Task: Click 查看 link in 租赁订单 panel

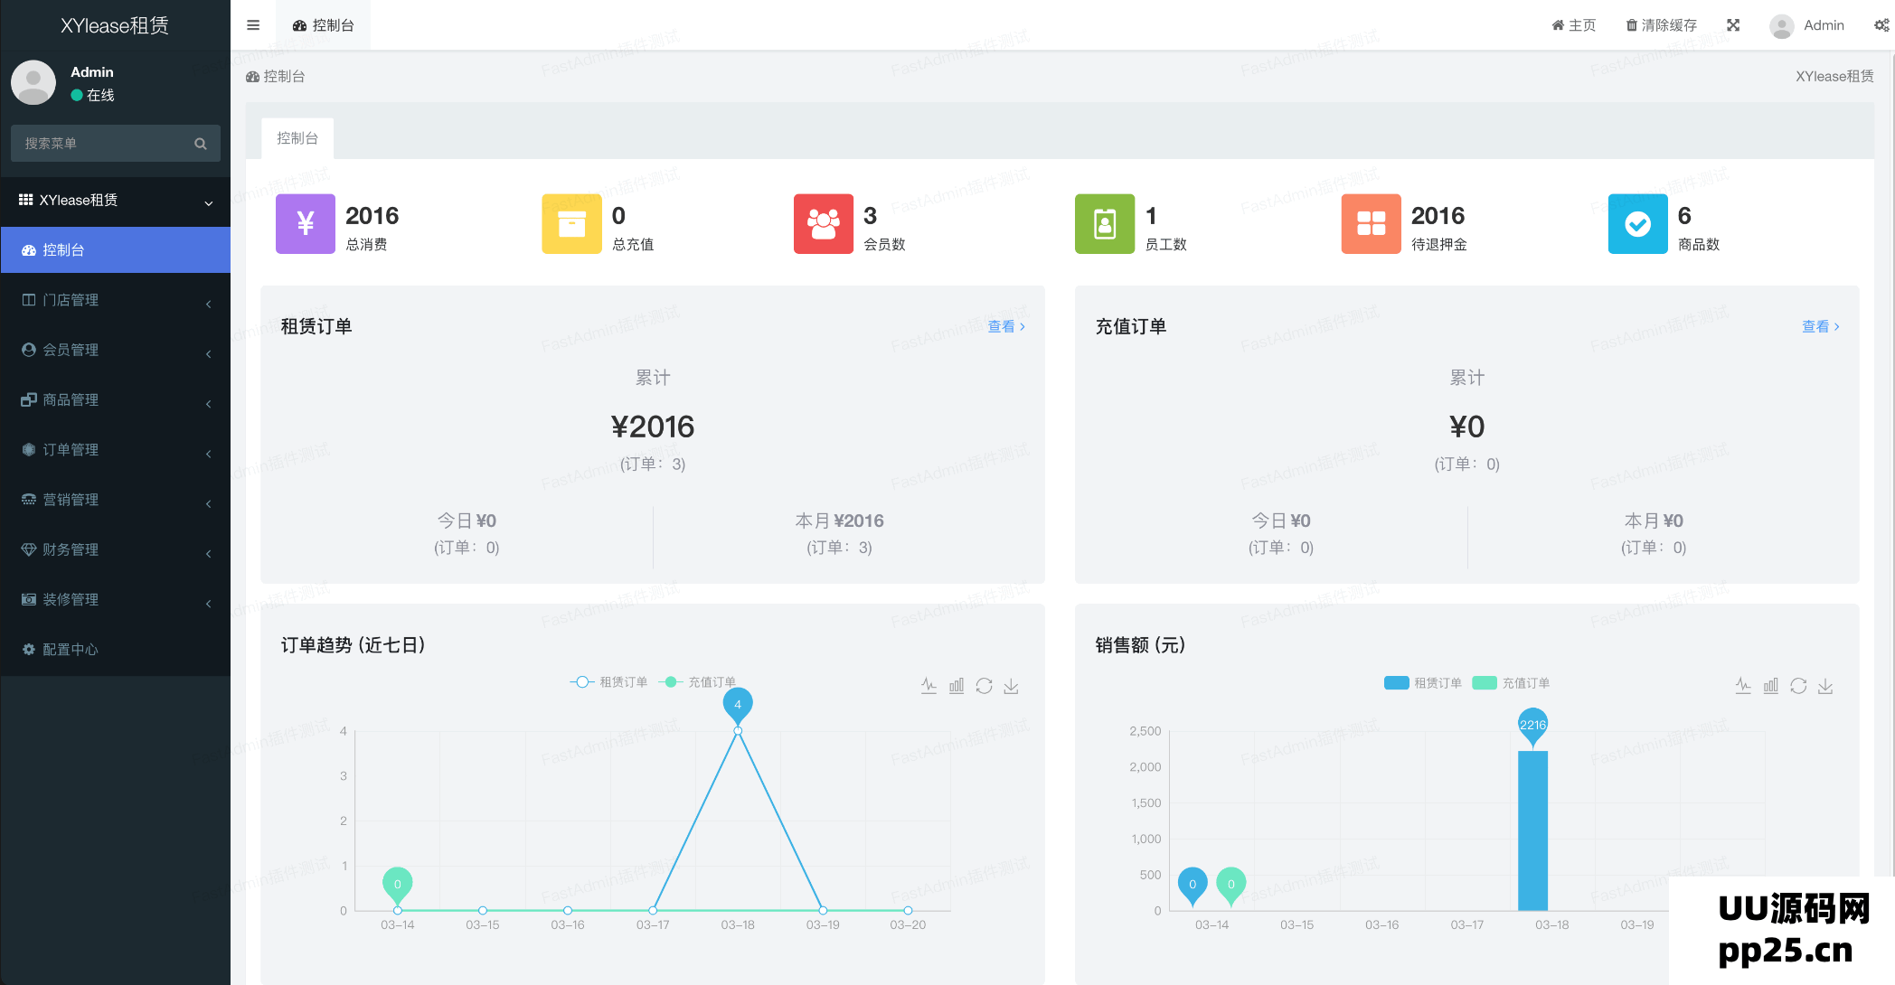Action: [1005, 326]
